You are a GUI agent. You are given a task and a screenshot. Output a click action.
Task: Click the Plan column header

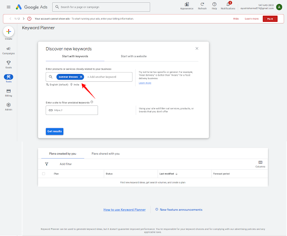pos(56,174)
